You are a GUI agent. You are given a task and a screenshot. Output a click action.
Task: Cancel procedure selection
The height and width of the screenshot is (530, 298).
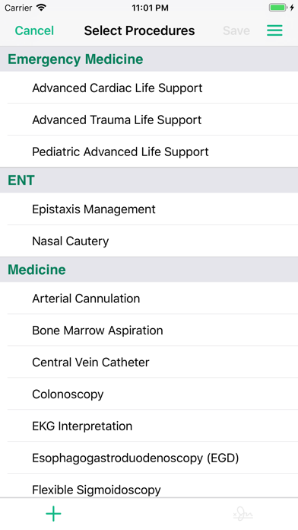[x=34, y=30]
